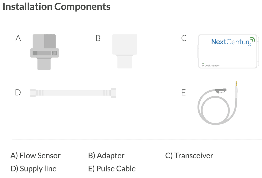Click the 'C) Transceiver' legend text

point(189,156)
